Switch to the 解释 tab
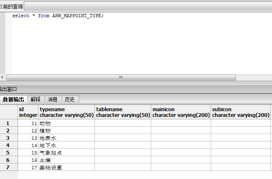The image size is (272, 179). (36, 99)
